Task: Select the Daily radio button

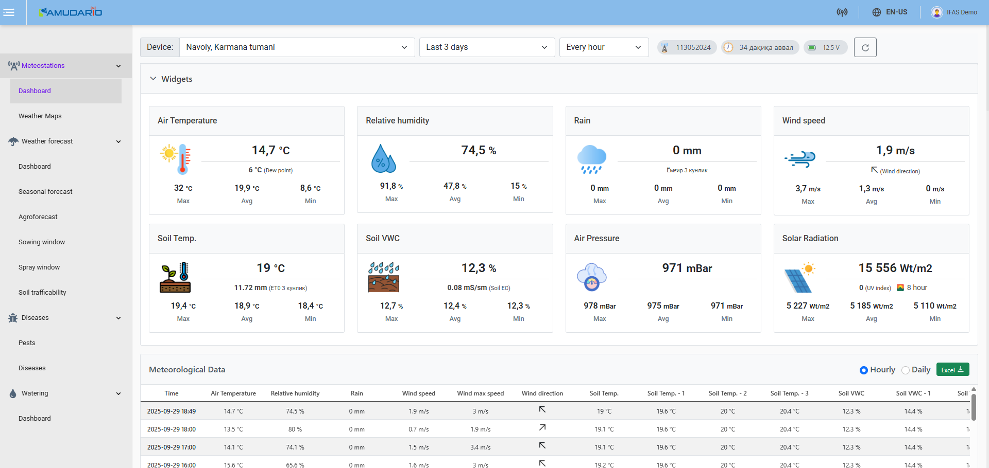Action: [x=906, y=370]
